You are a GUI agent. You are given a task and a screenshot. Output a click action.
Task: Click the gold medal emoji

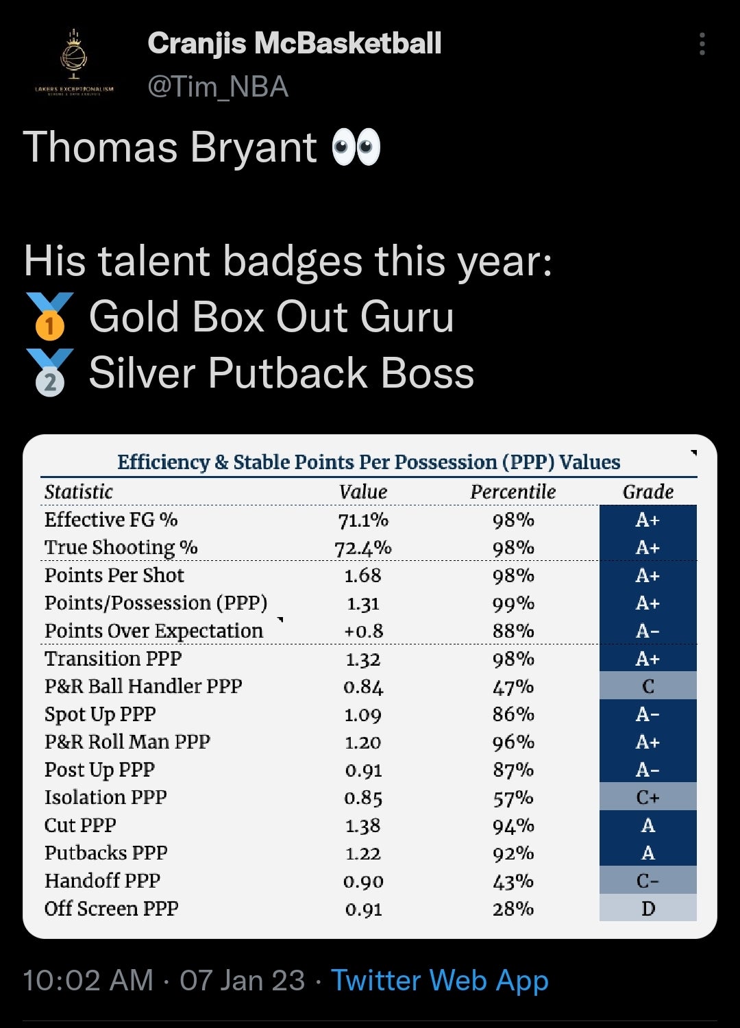tap(49, 316)
